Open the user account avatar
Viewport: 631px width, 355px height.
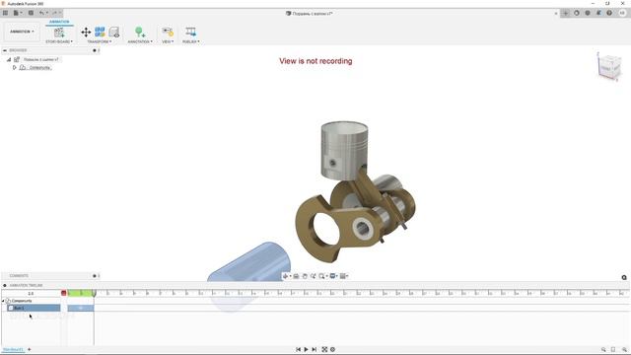[622, 13]
